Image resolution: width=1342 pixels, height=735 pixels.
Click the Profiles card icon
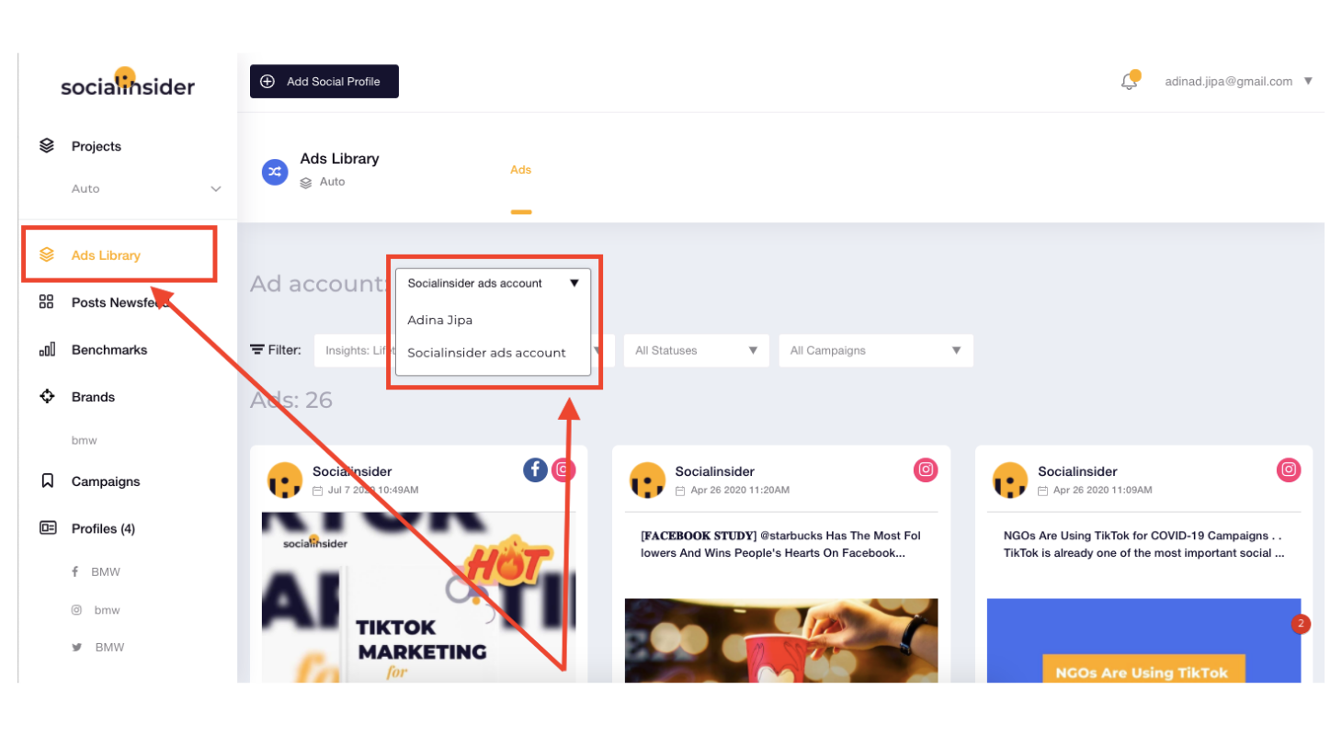coord(47,528)
